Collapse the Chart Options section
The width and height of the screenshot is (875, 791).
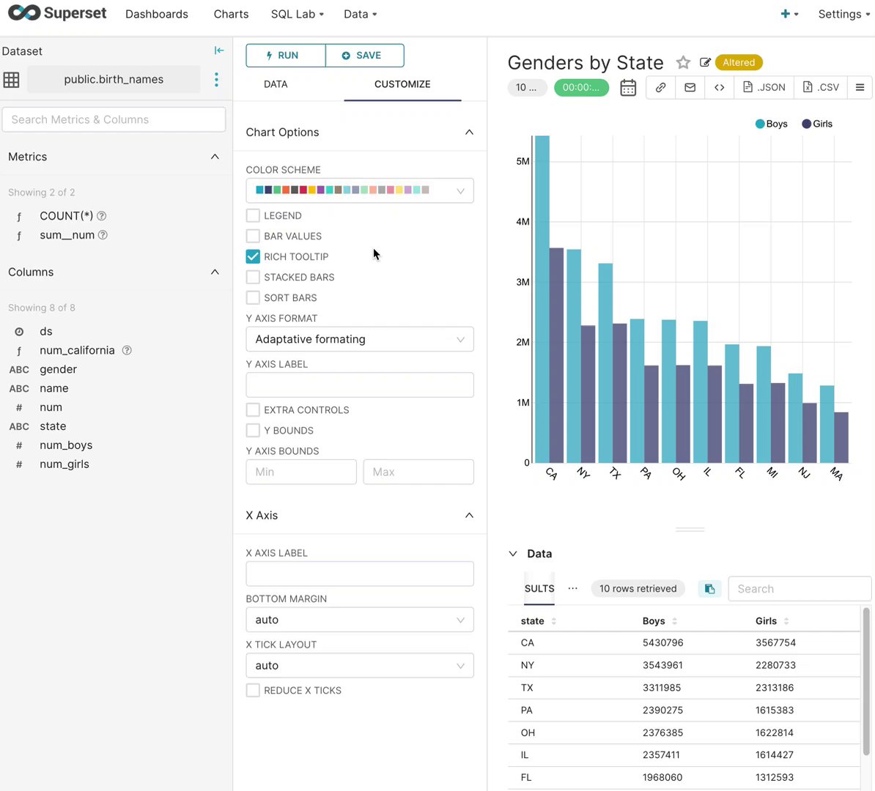469,133
